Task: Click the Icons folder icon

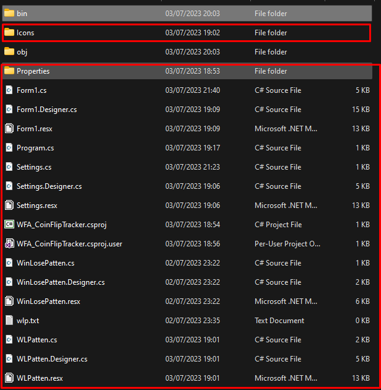Action: pos(9,32)
